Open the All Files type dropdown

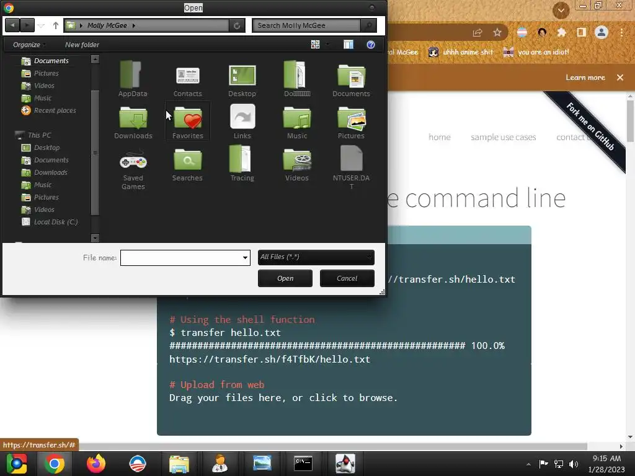click(316, 257)
